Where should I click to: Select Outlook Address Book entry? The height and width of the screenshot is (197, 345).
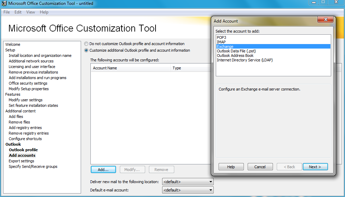(273, 55)
